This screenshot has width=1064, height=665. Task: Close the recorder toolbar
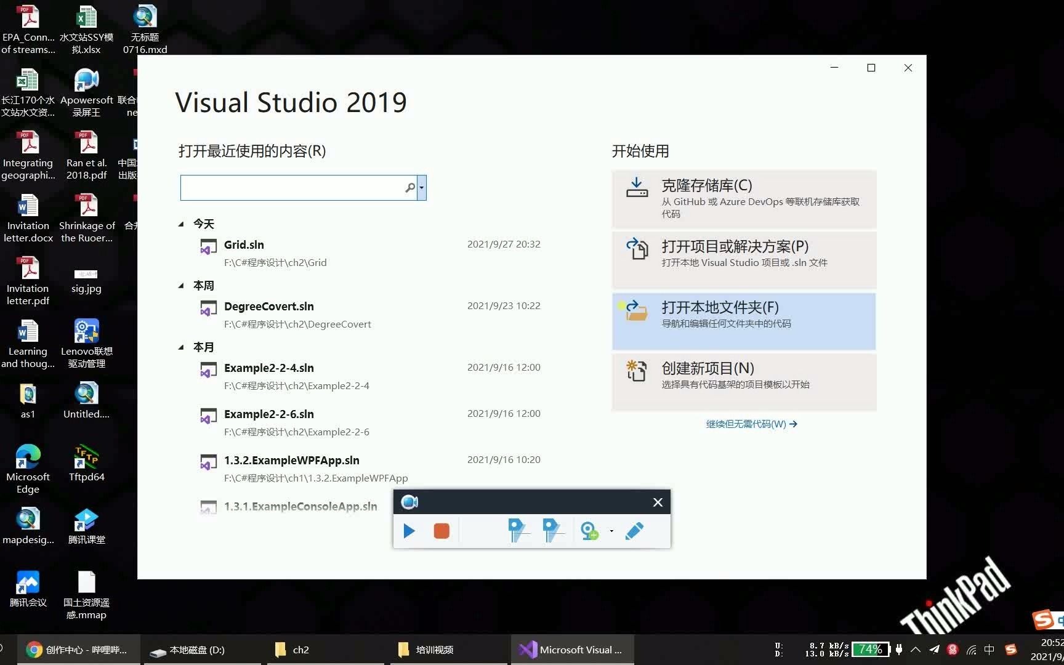click(658, 502)
